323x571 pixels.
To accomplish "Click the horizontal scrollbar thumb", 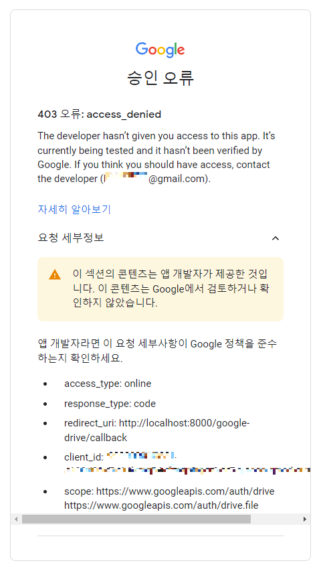I will point(136,519).
